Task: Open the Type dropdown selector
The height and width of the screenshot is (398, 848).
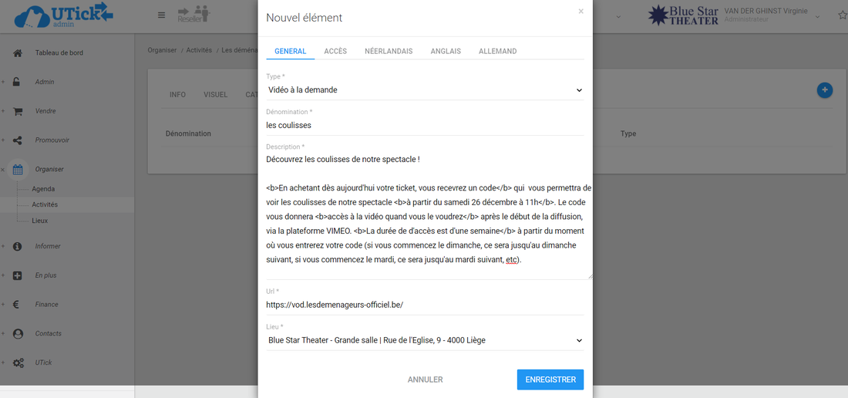Action: point(424,90)
